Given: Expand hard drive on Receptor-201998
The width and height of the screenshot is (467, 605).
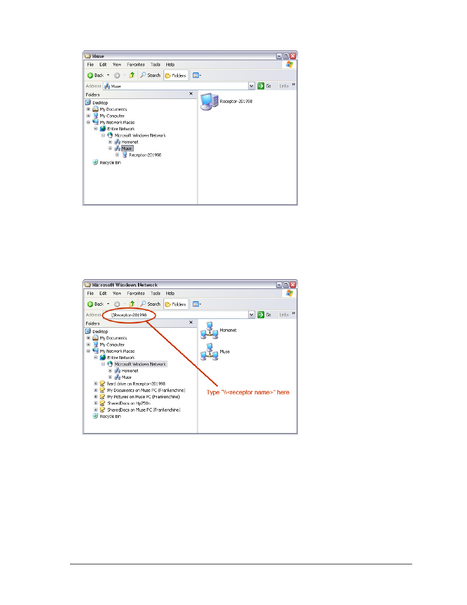Looking at the screenshot, I should [x=96, y=384].
